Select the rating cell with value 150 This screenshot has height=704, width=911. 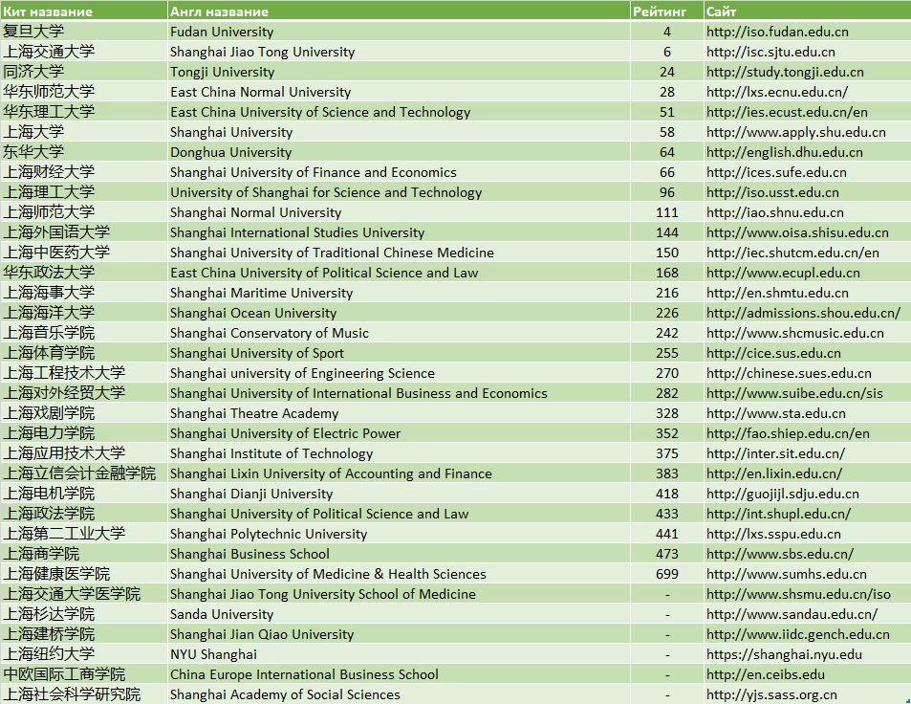click(x=667, y=253)
